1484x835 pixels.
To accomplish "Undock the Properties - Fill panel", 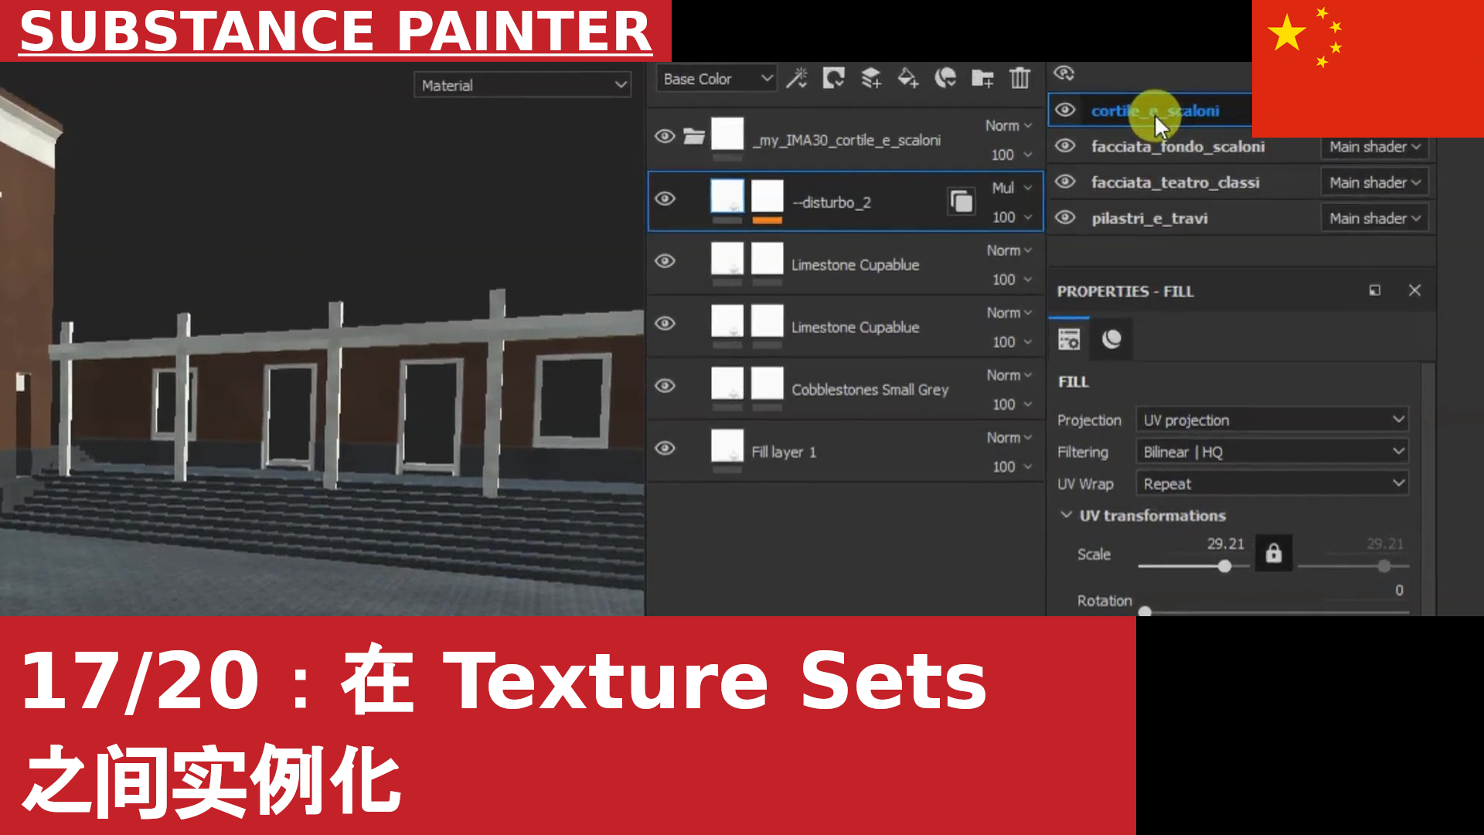I will click(1375, 291).
